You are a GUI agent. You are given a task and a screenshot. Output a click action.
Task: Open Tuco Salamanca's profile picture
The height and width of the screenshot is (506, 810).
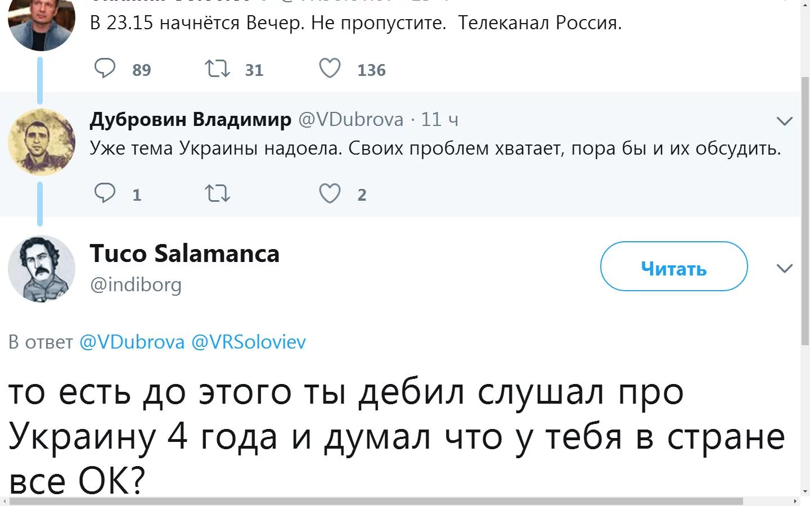42,268
